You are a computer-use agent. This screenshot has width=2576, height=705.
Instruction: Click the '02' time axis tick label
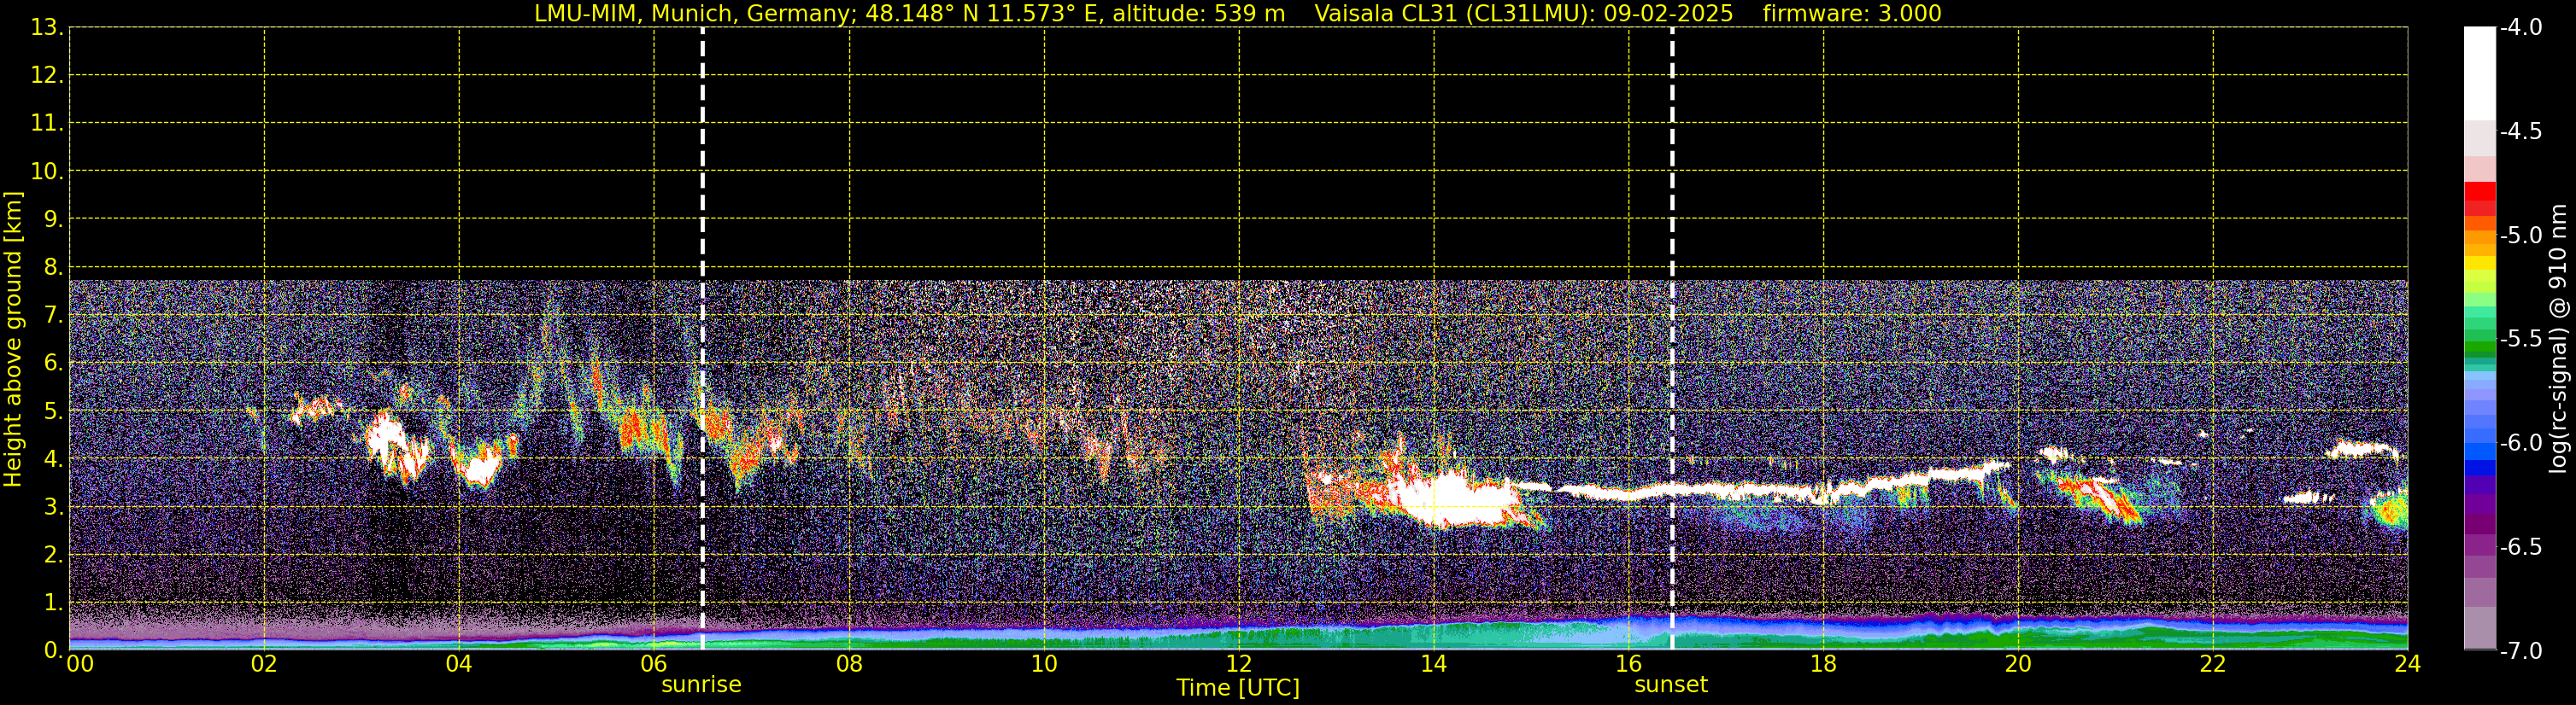tap(264, 664)
